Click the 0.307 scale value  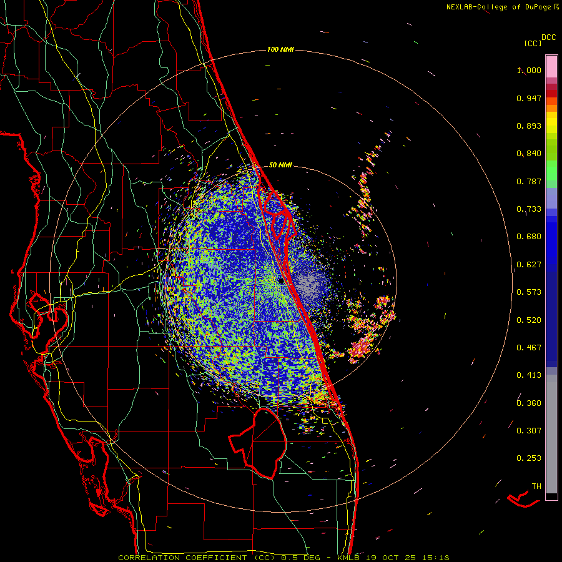point(529,431)
